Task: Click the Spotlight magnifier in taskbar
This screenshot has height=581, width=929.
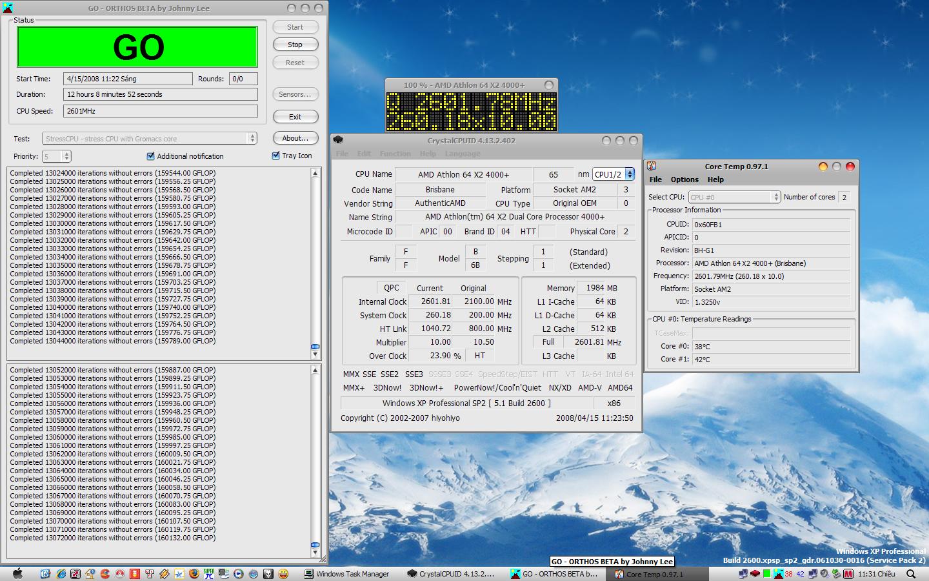Action: tap(910, 574)
